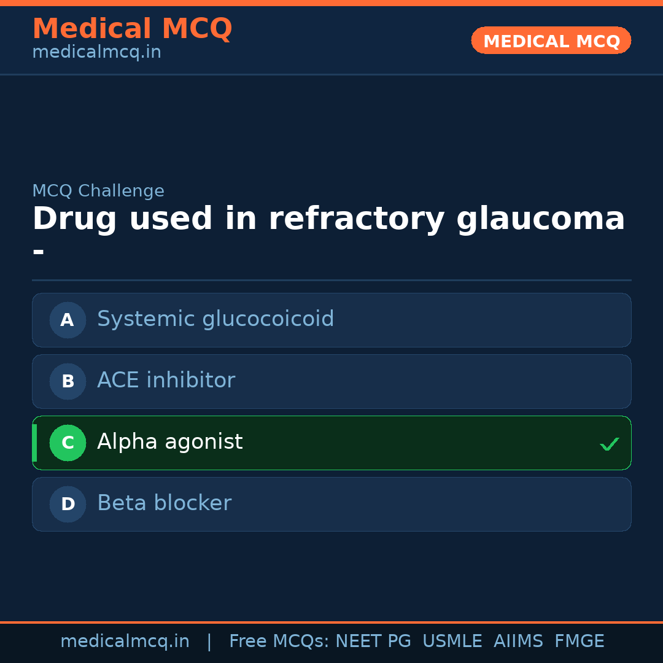The height and width of the screenshot is (663, 663).
Task: Open the medicalmcq.in link in the footer
Action: coord(125,642)
